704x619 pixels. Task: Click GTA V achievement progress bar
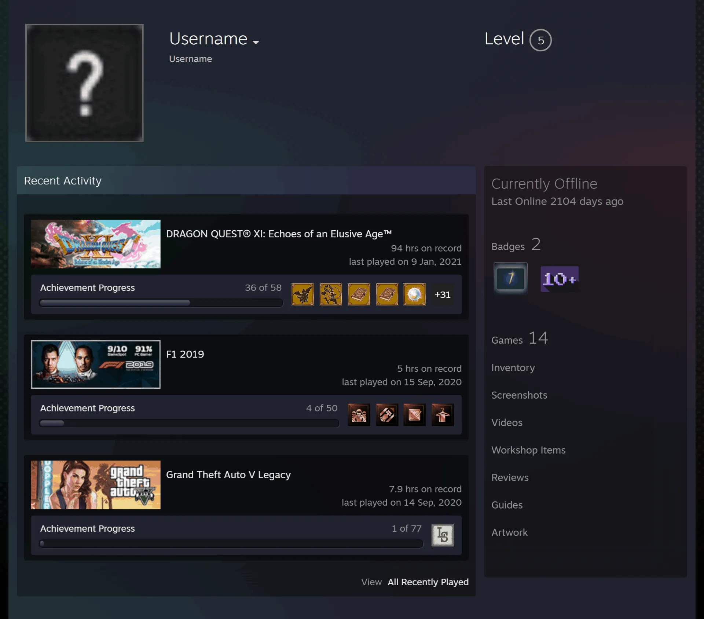click(x=231, y=543)
